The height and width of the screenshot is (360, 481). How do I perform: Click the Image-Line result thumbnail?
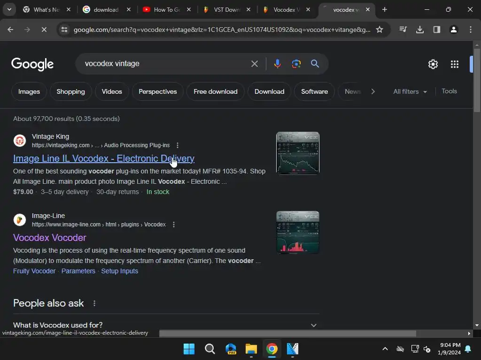pos(297,232)
